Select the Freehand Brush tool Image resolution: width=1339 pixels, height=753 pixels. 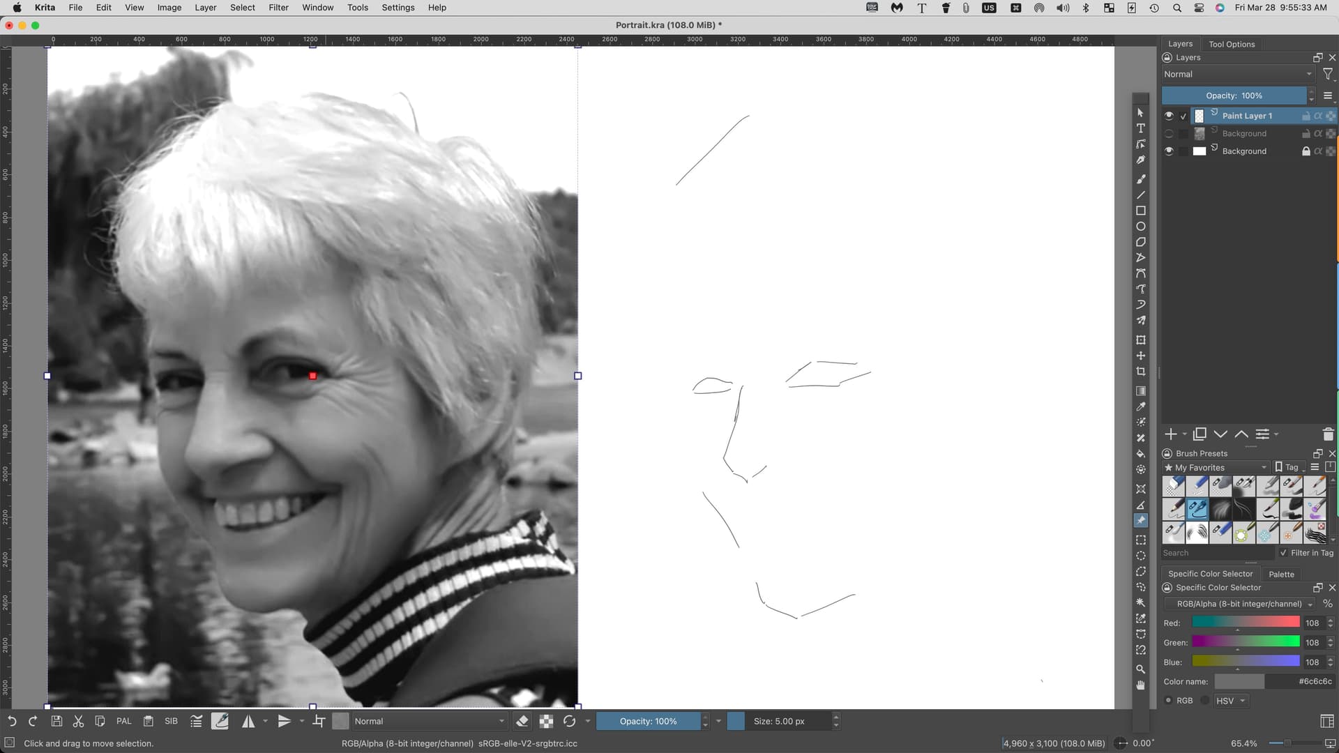1141,179
